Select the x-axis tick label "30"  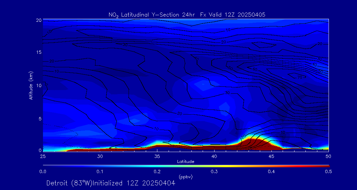click(x=100, y=156)
